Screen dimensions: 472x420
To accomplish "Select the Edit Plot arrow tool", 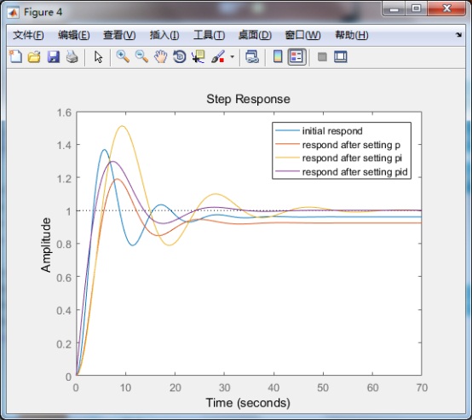I will [x=98, y=57].
